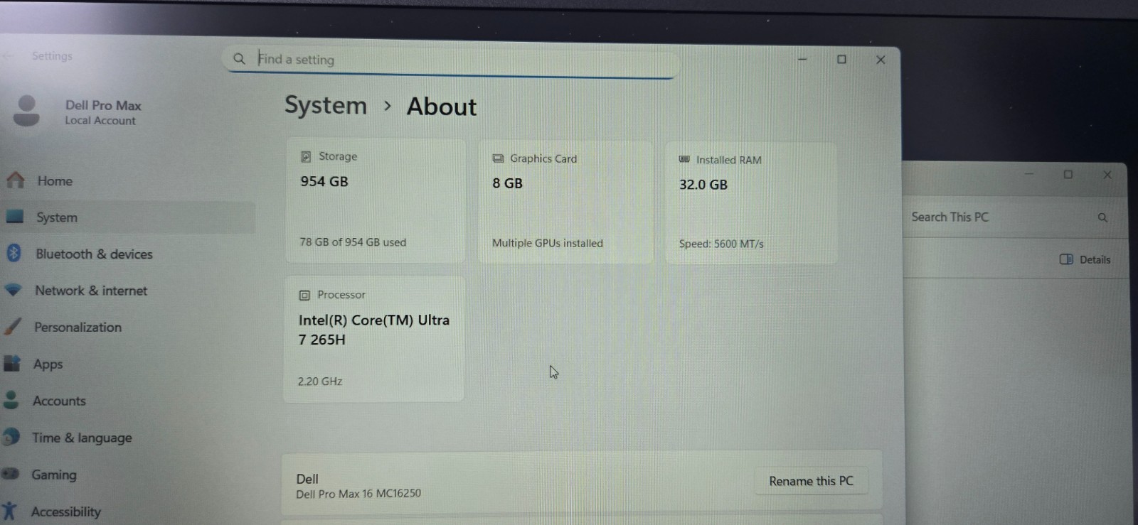Click the Details button in Explorer window

click(1085, 259)
